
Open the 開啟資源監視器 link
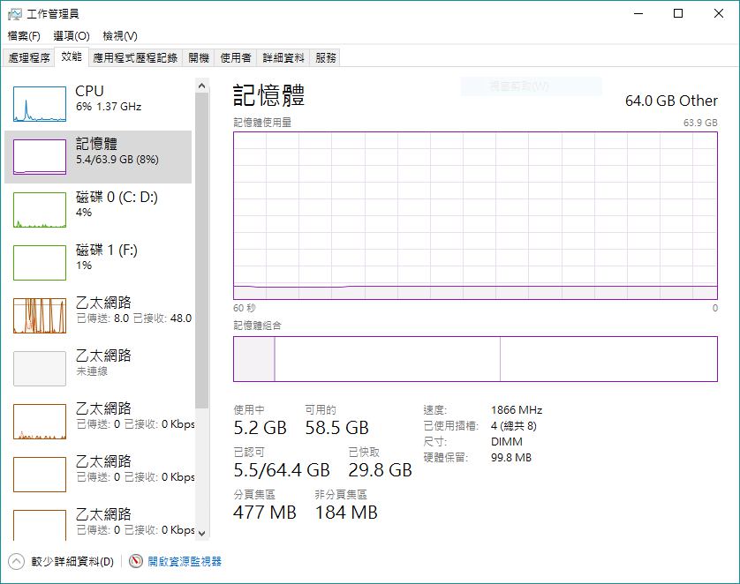[x=185, y=561]
